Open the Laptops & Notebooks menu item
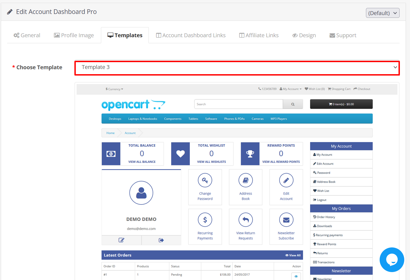The width and height of the screenshot is (410, 280). pos(143,119)
